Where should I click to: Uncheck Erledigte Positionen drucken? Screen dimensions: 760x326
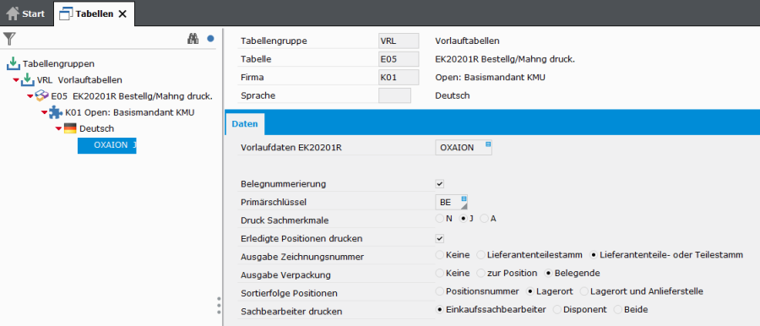[x=440, y=238]
